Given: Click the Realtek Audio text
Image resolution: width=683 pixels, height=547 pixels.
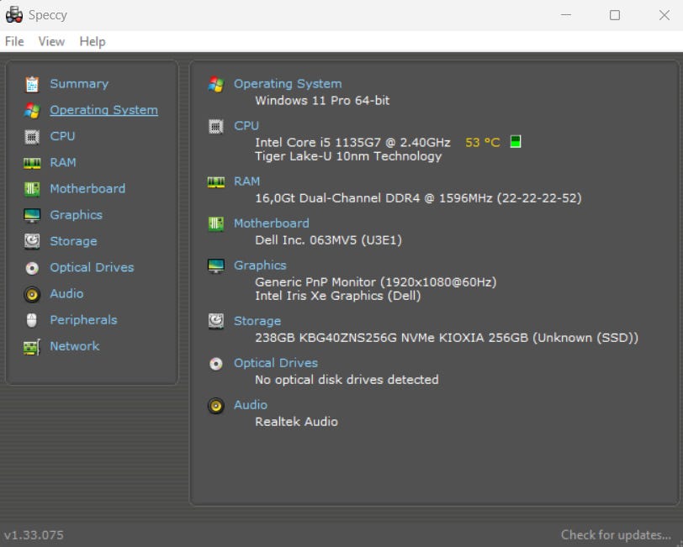Looking at the screenshot, I should pyautogui.click(x=297, y=422).
